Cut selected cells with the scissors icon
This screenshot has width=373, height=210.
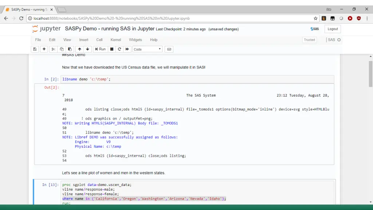[53, 49]
